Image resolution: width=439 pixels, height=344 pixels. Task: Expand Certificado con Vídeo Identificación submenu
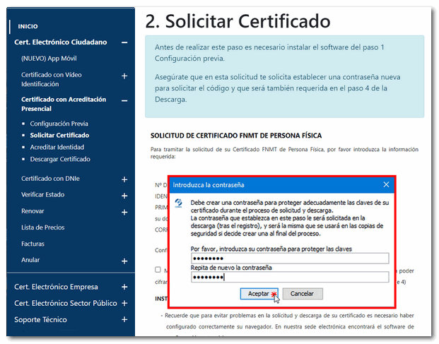pyautogui.click(x=124, y=76)
